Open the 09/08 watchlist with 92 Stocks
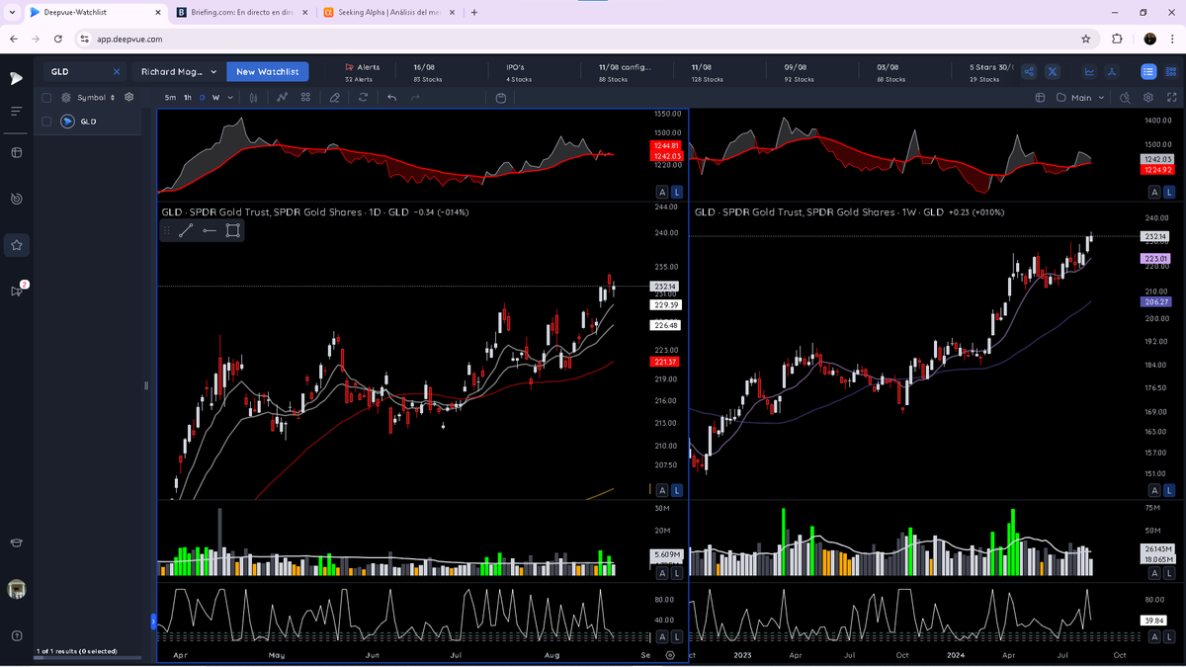The image size is (1186, 667). tap(799, 72)
